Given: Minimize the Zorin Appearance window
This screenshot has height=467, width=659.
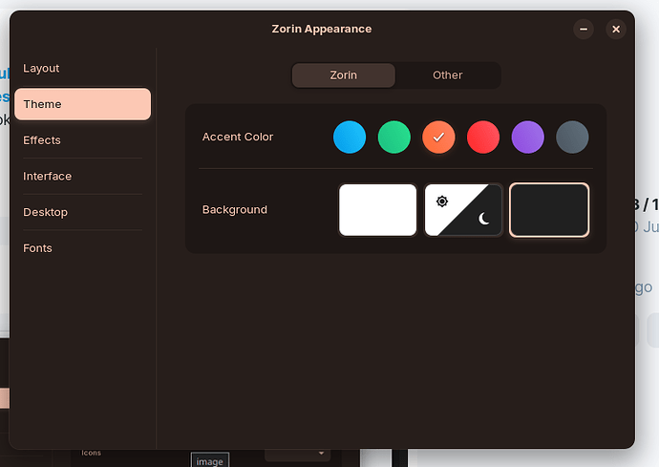Looking at the screenshot, I should click(x=584, y=29).
